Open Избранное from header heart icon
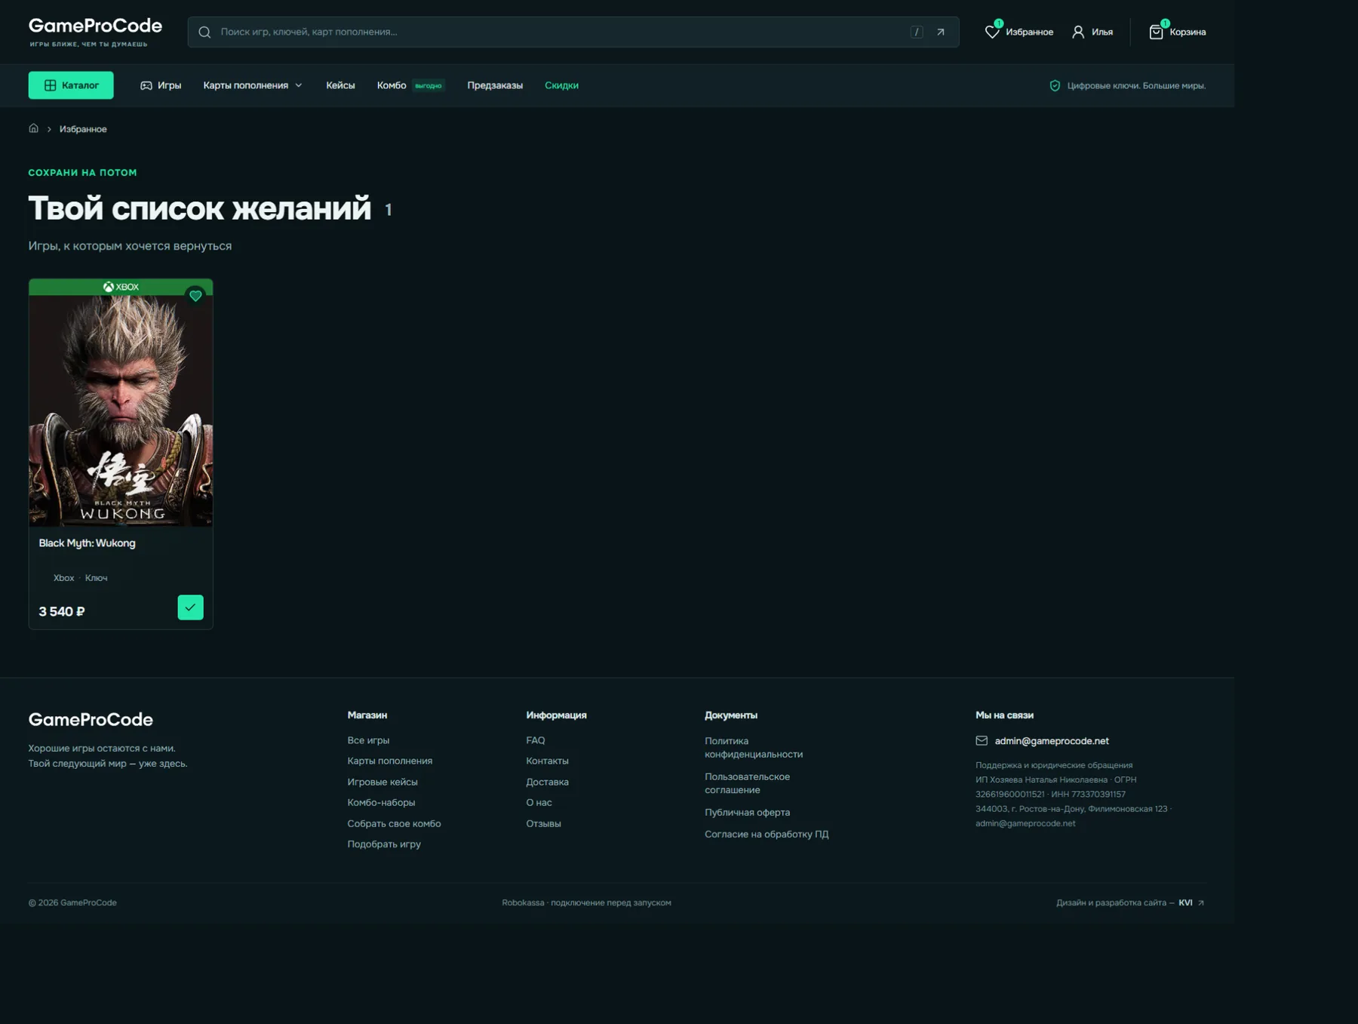 (1018, 32)
